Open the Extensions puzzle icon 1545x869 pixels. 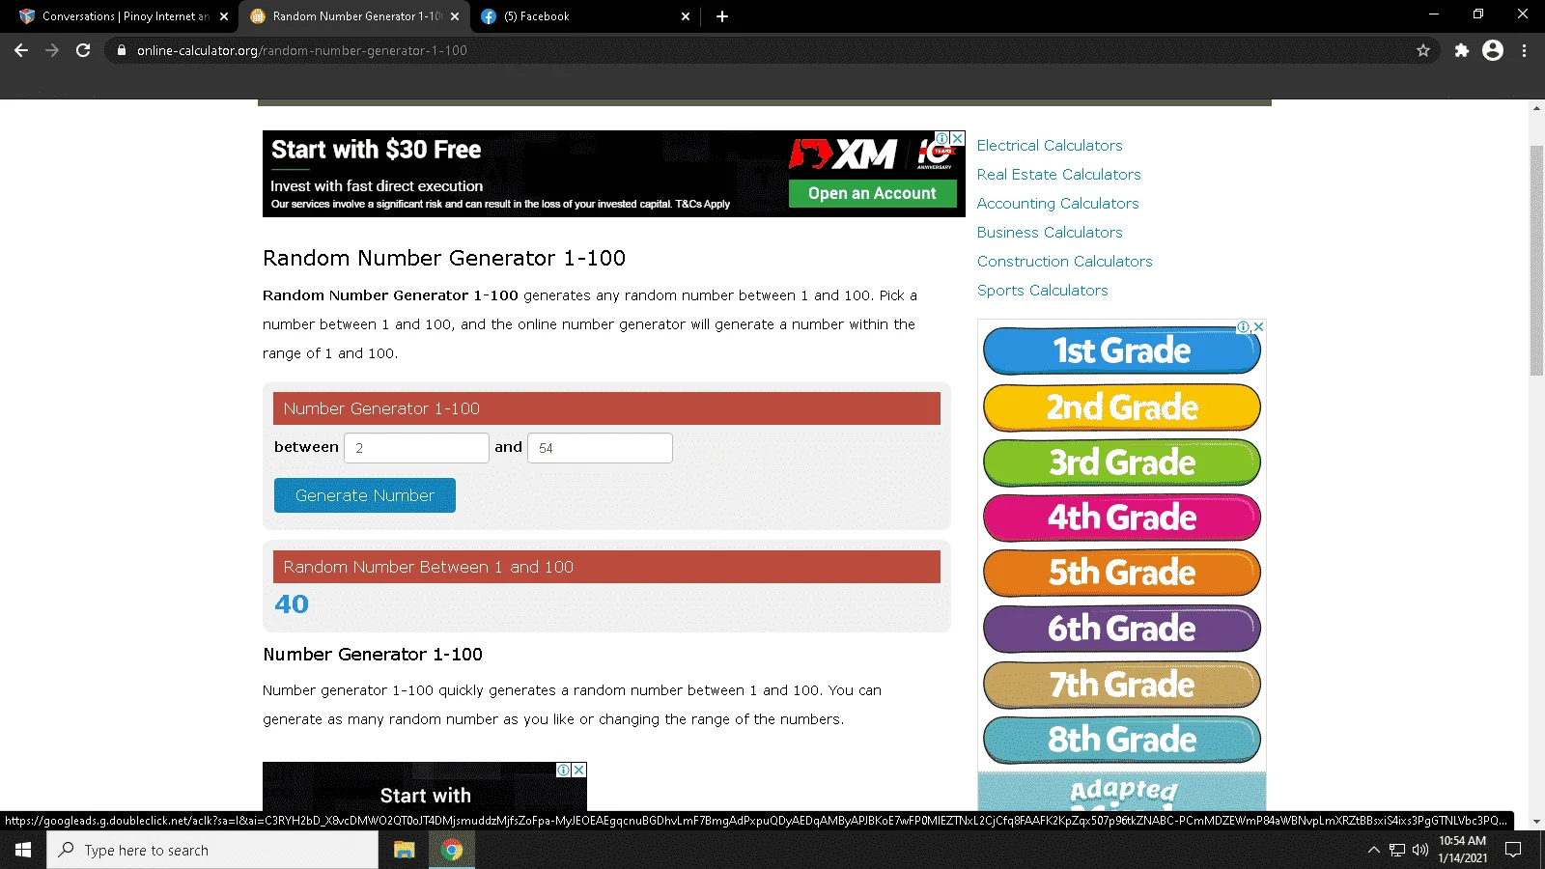1461,50
